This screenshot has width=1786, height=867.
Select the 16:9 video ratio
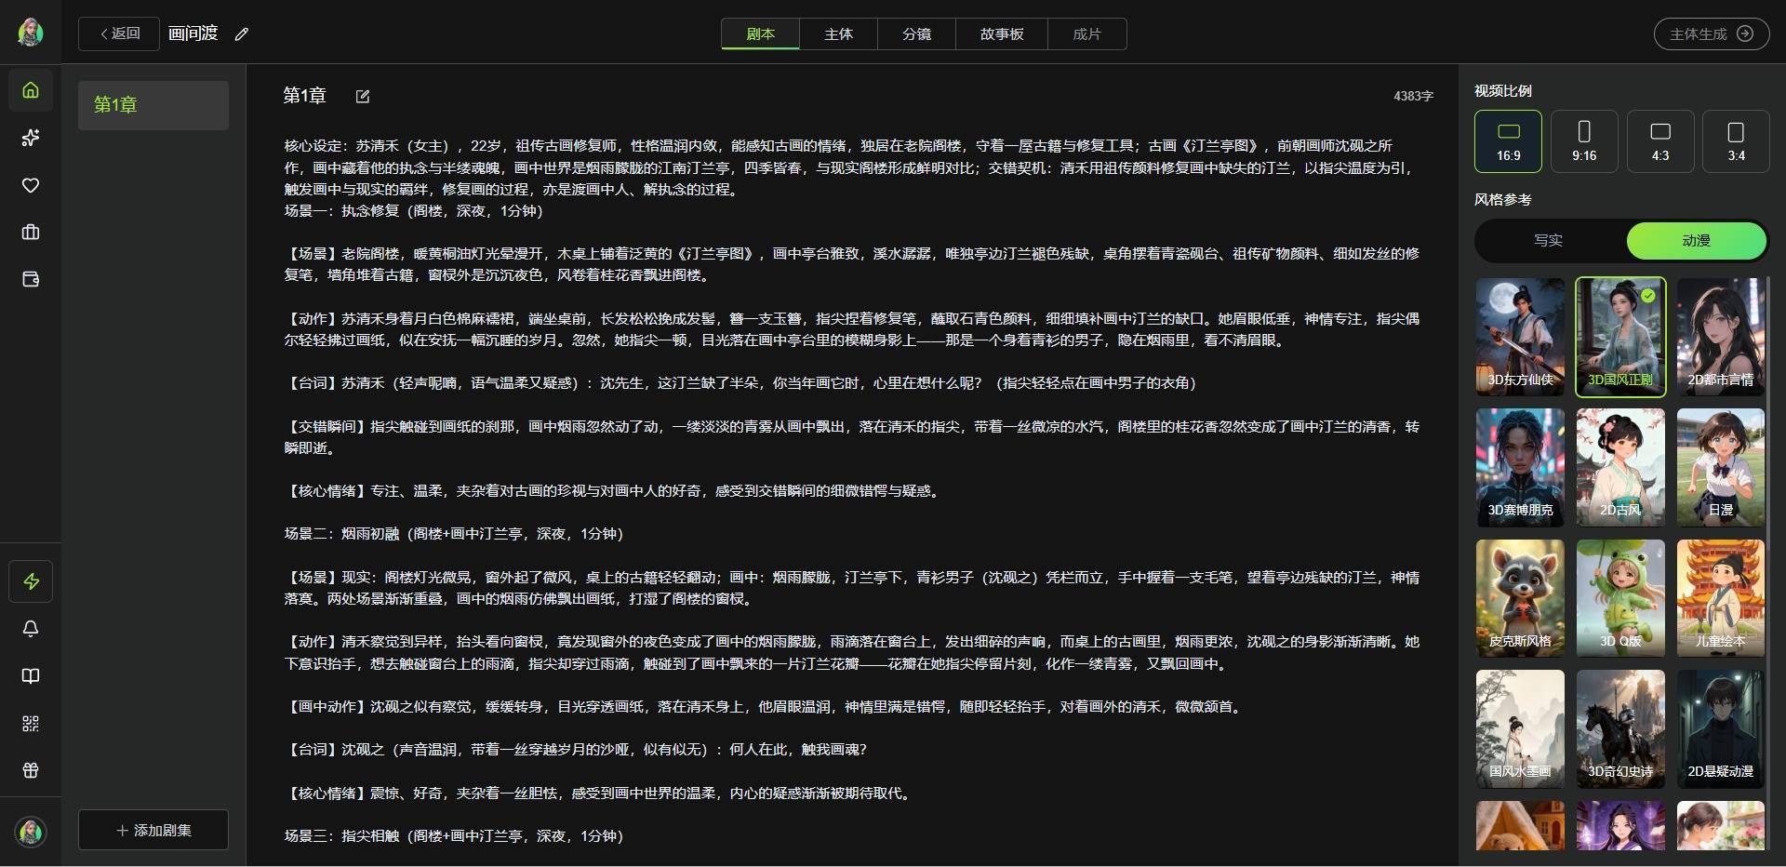point(1508,141)
